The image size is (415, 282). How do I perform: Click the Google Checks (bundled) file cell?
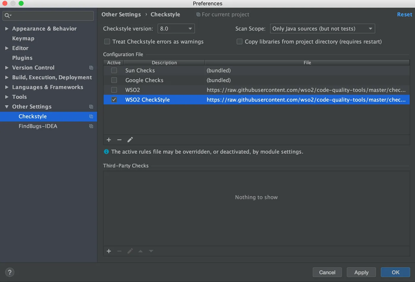tap(219, 80)
